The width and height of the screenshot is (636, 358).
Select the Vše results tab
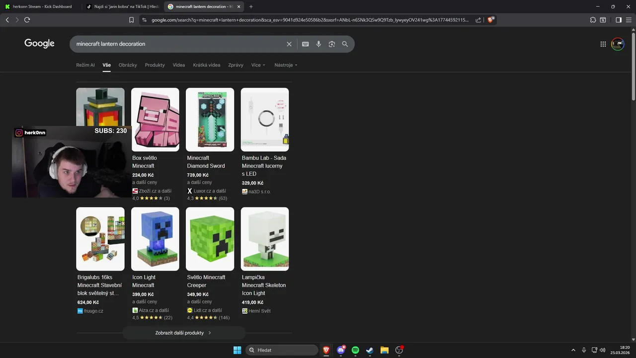click(x=107, y=65)
